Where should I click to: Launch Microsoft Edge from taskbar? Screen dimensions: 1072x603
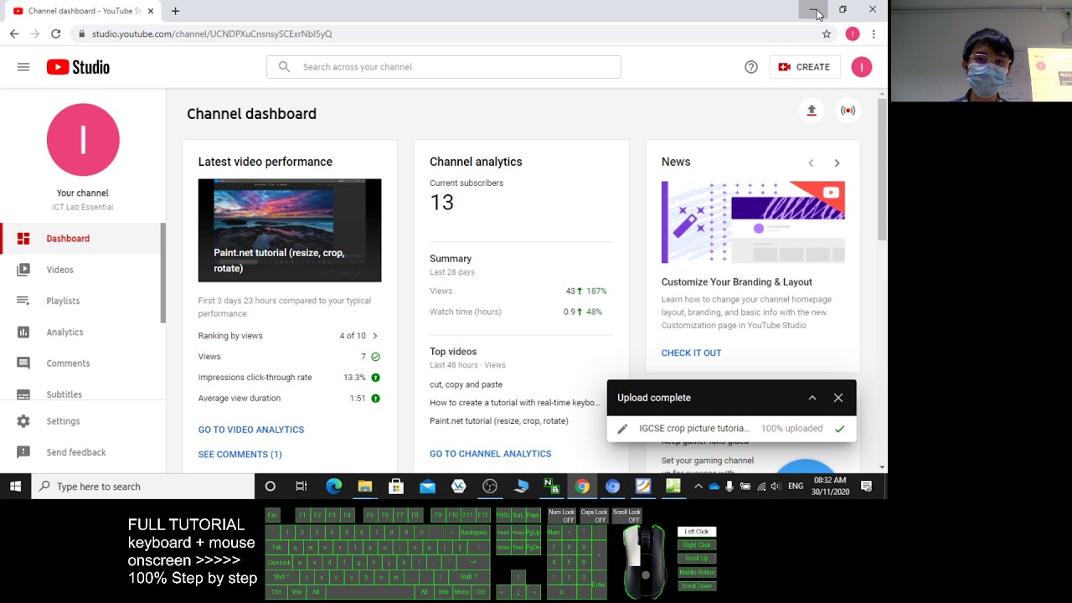click(333, 487)
